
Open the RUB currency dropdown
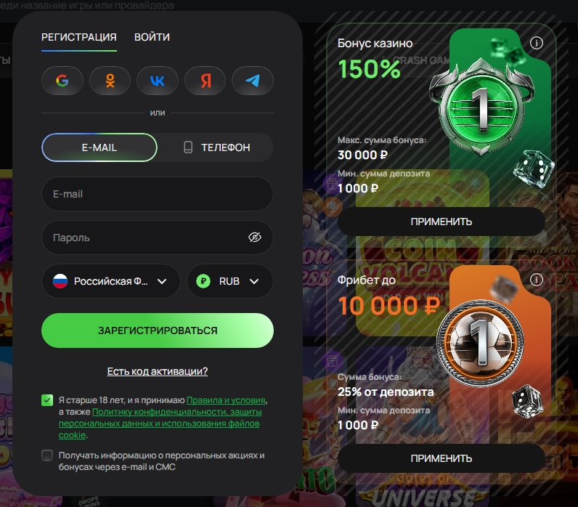[x=230, y=281]
